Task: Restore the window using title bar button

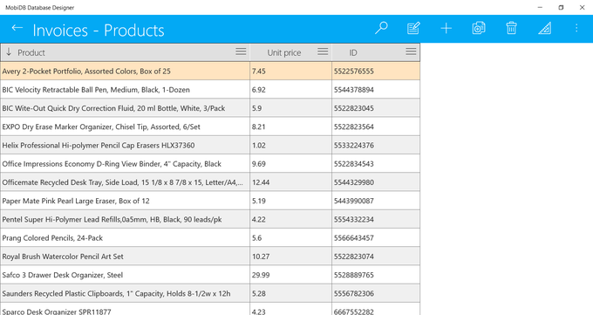Action: click(561, 7)
